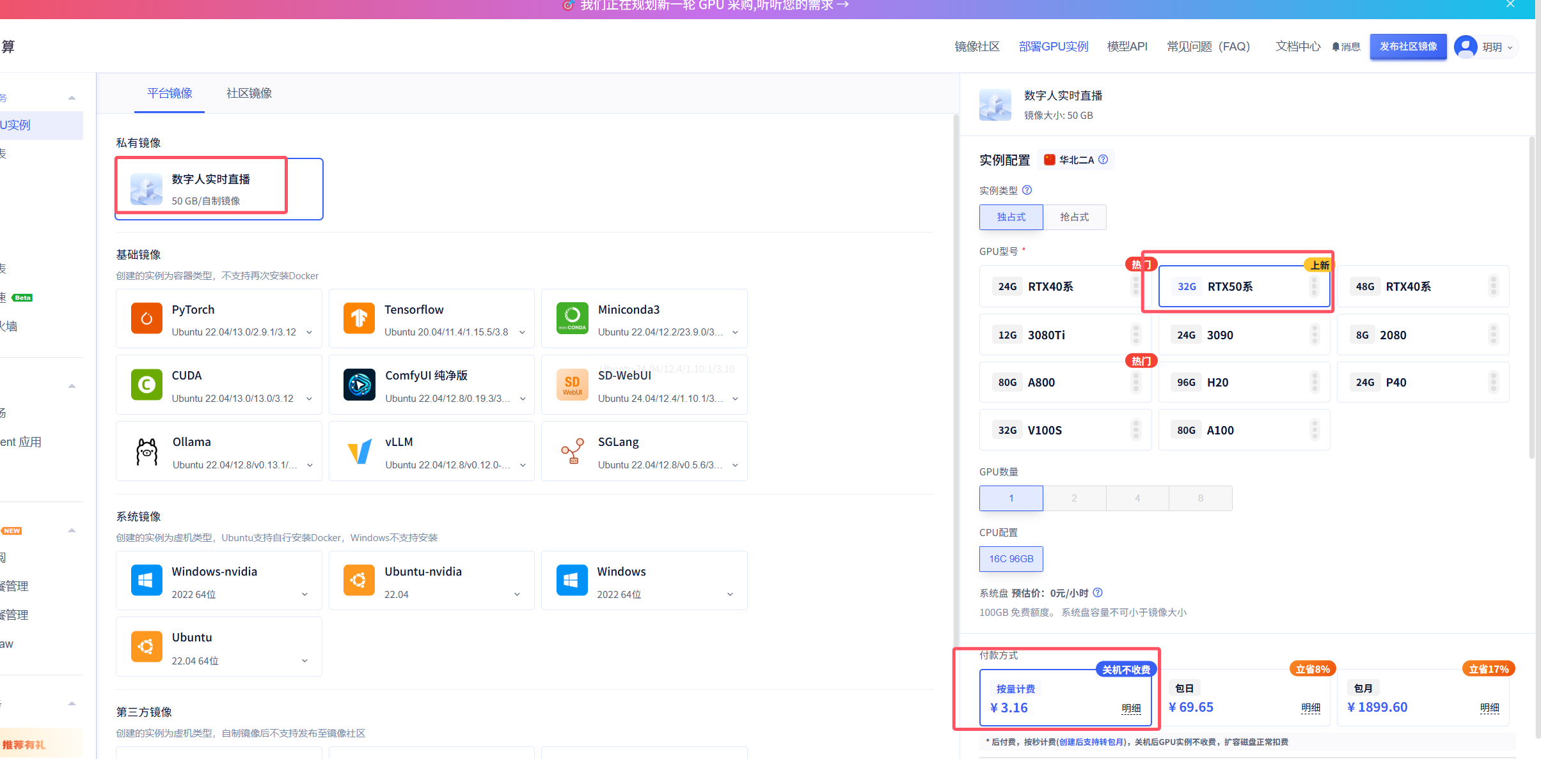This screenshot has height=759, width=1541.
Task: Click the vLLM logo icon
Action: pyautogui.click(x=359, y=452)
